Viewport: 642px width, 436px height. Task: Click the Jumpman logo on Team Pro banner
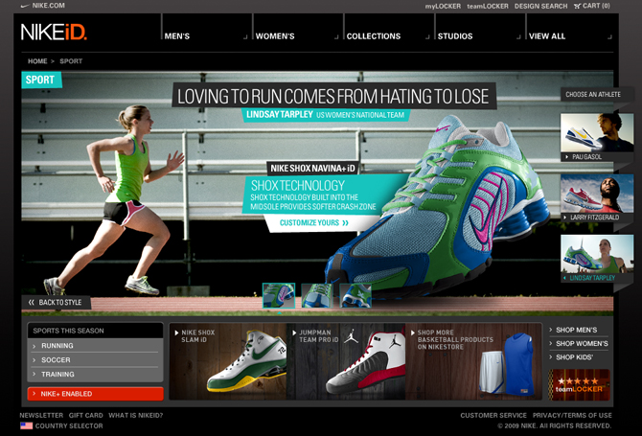(352, 336)
